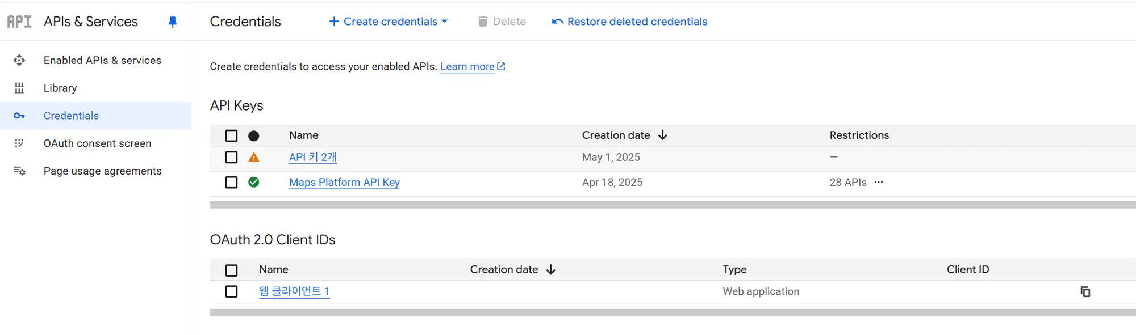The height and width of the screenshot is (335, 1136).
Task: Click the green check status icon
Action: 254,182
